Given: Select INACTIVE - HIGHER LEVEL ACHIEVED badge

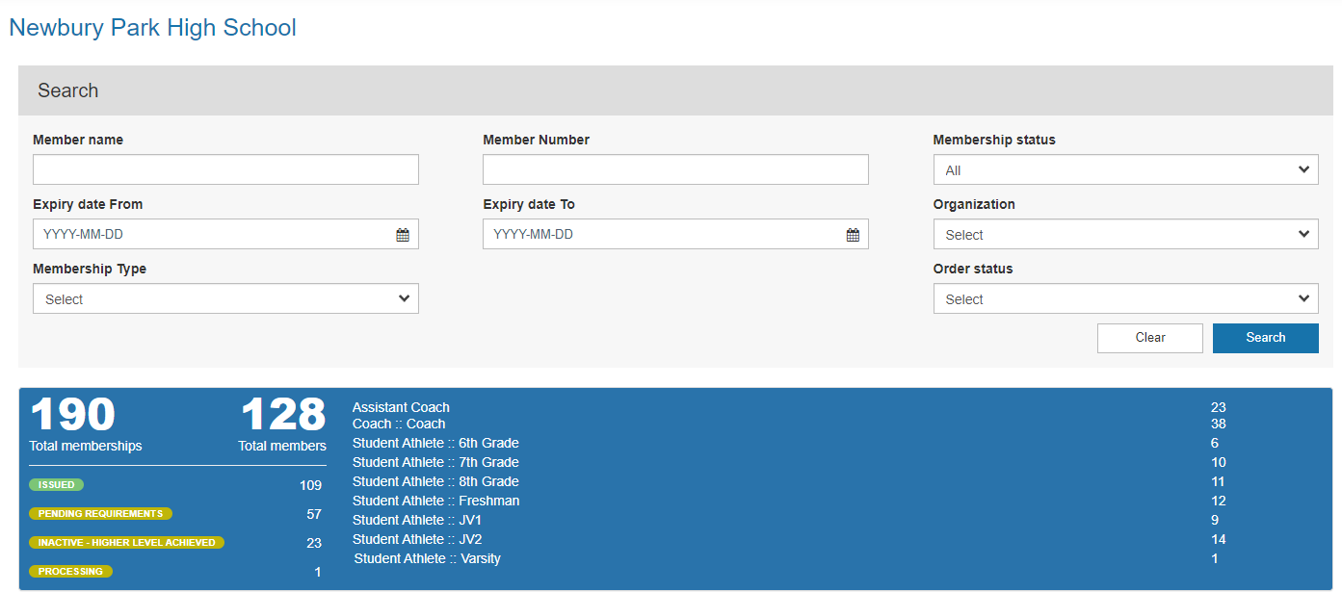Looking at the screenshot, I should click(126, 543).
